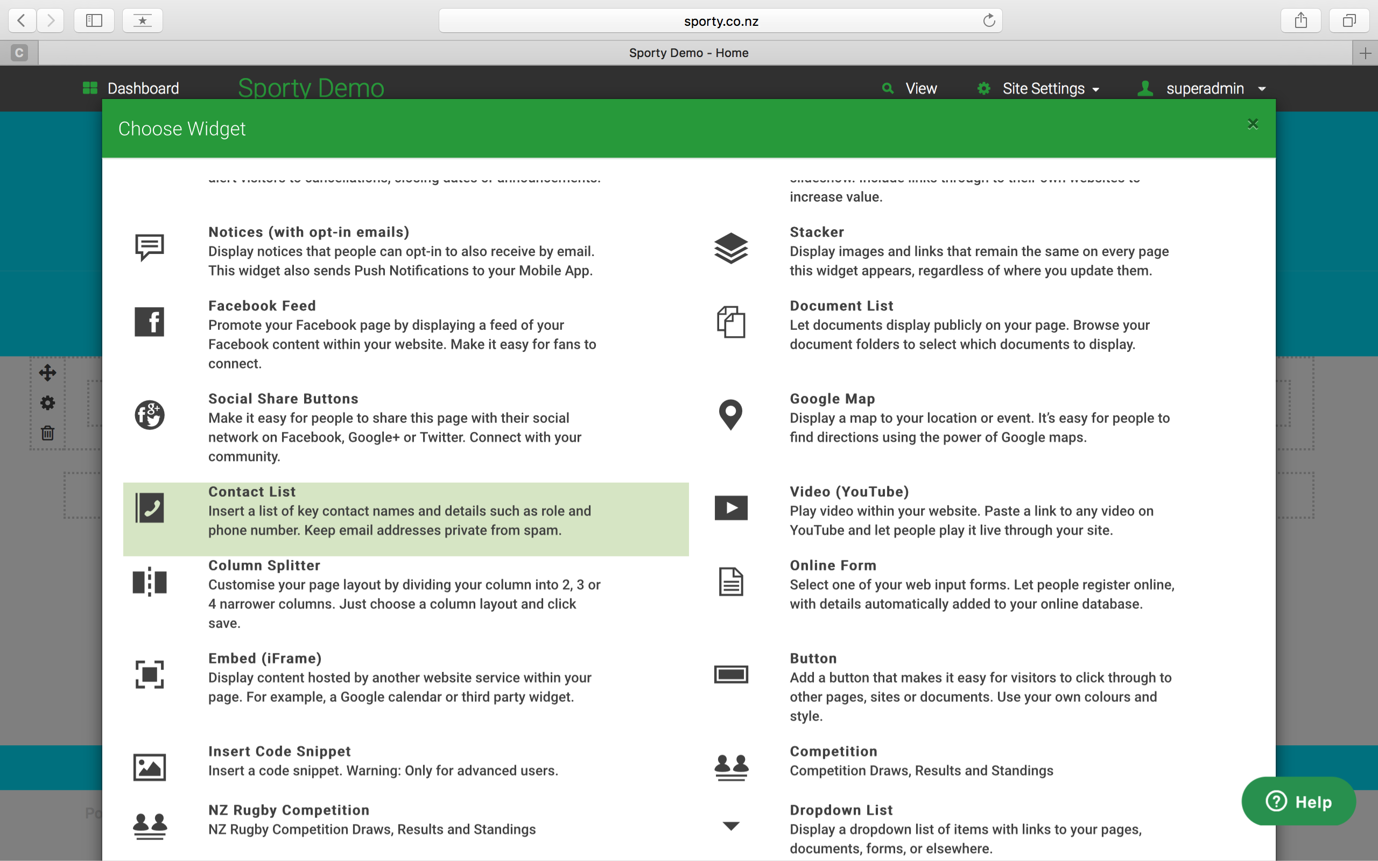Select the Contact List widget title
Image resolution: width=1378 pixels, height=861 pixels.
coord(252,491)
